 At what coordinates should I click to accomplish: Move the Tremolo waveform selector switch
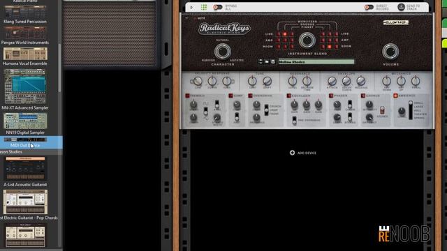pyautogui.click(x=205, y=112)
